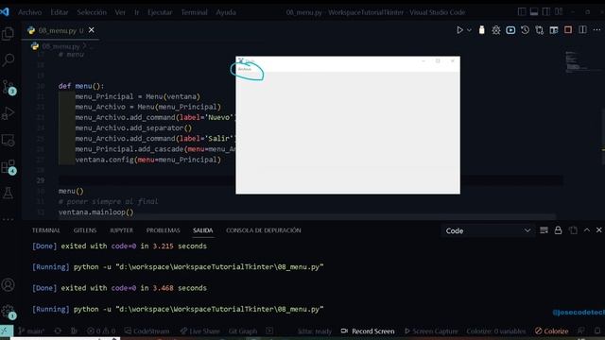Open notifications bell in status bar
This screenshot has width=605, height=340.
(x=597, y=331)
